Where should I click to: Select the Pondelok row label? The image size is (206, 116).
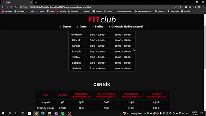(76, 35)
